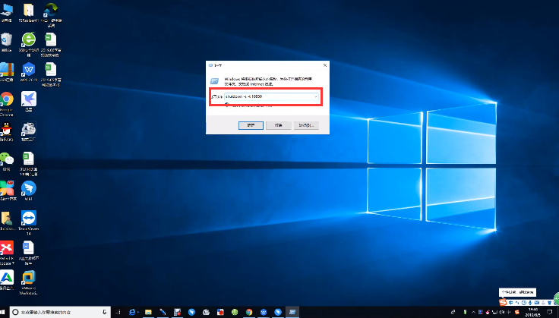
Task: Close the Run dialog window
Action: point(324,67)
